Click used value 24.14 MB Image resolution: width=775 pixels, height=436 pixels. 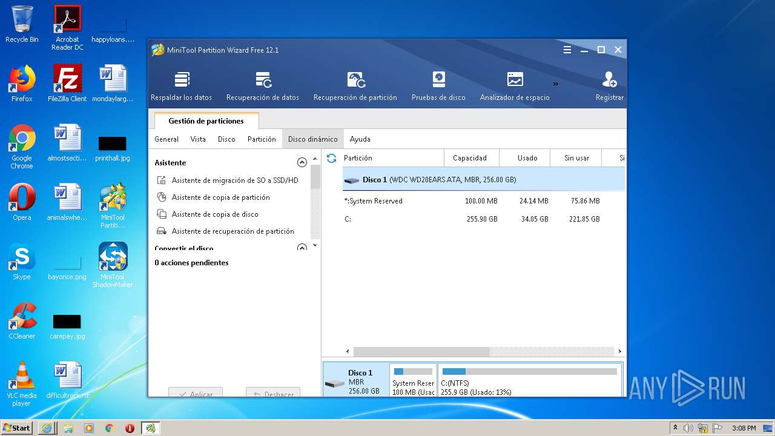pos(533,201)
